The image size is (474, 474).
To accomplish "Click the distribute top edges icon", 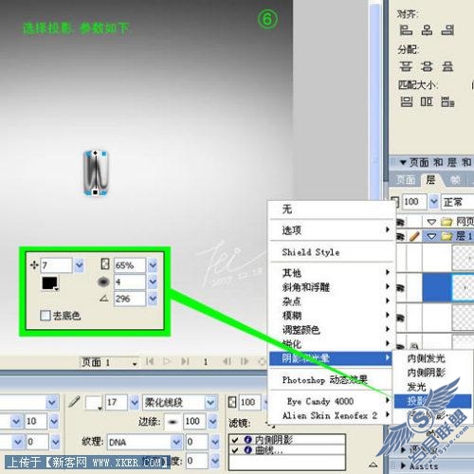I will pos(406,66).
